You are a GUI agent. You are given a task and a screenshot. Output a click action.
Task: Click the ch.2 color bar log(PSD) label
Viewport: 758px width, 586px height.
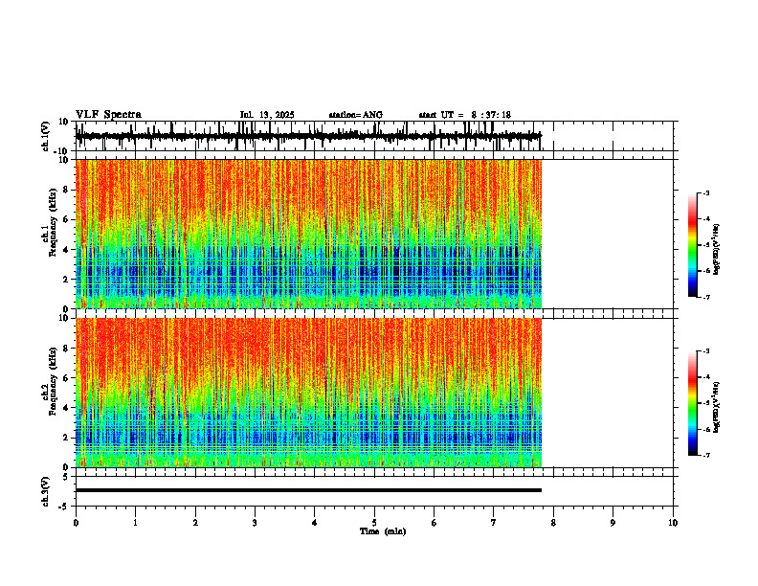pyautogui.click(x=717, y=407)
